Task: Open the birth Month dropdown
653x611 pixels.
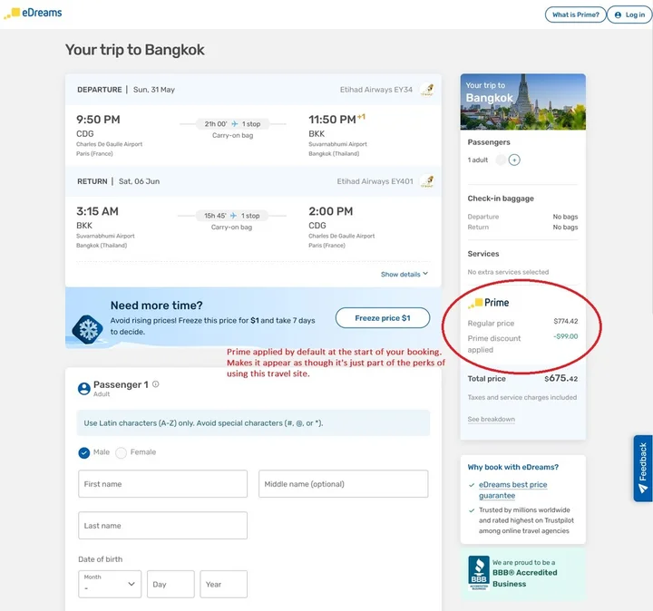Action: pyautogui.click(x=110, y=584)
